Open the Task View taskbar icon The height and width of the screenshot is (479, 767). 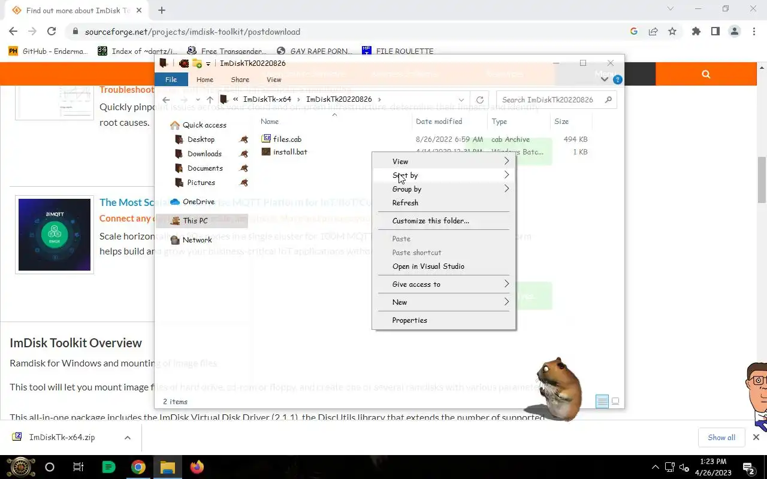tap(78, 467)
